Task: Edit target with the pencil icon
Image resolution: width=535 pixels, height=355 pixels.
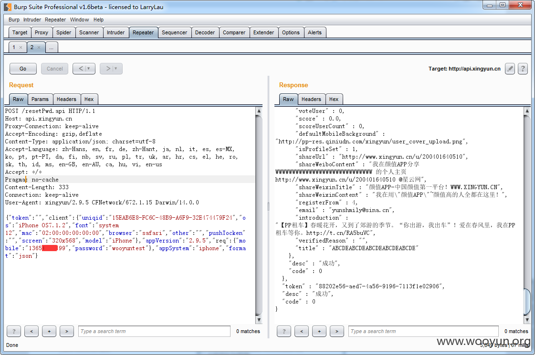Action: 510,69
